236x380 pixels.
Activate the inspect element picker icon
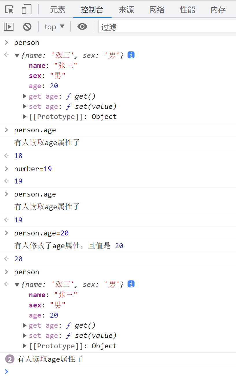[x=10, y=10]
